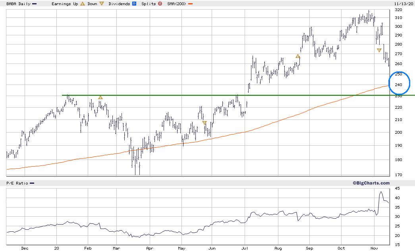Click the 'Jun' month label on time axis
415x252 pixels.
[212, 248]
